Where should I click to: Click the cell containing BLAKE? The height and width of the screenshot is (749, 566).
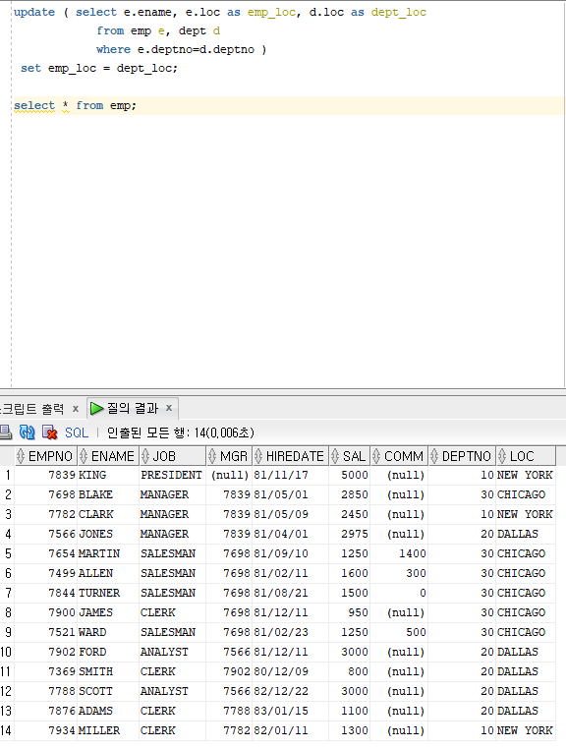click(x=108, y=494)
